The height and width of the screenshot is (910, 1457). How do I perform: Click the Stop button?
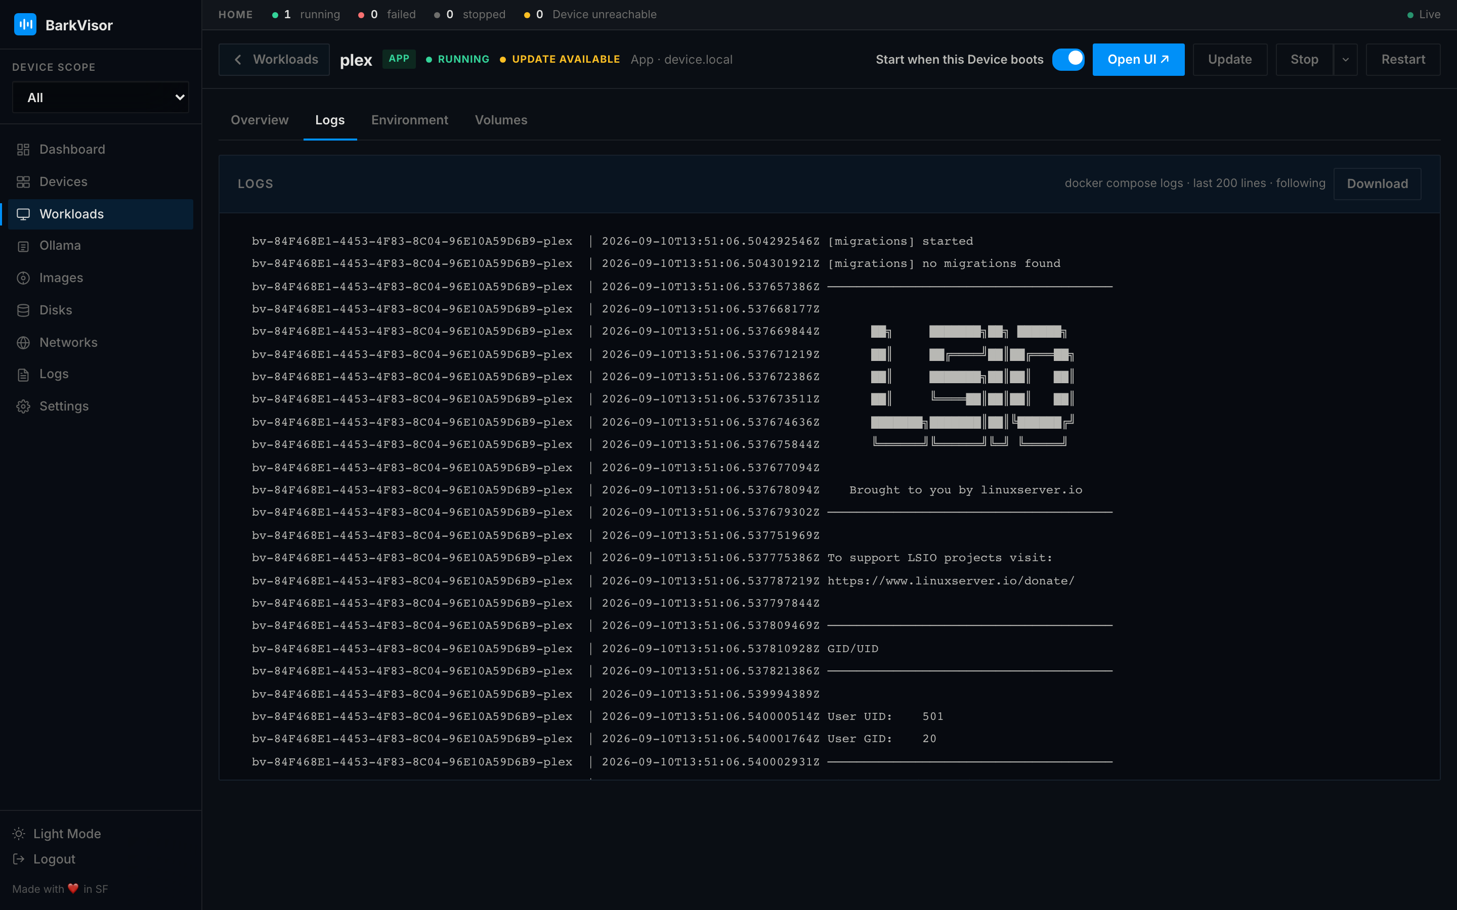coord(1304,60)
